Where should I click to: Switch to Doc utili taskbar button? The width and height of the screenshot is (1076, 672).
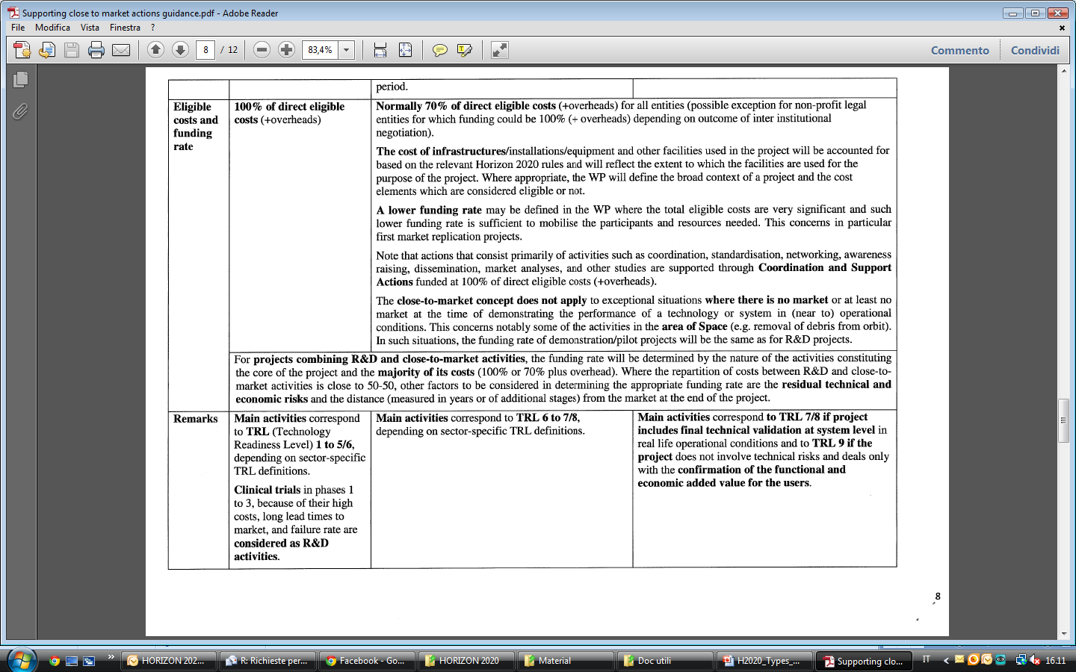pos(666,661)
